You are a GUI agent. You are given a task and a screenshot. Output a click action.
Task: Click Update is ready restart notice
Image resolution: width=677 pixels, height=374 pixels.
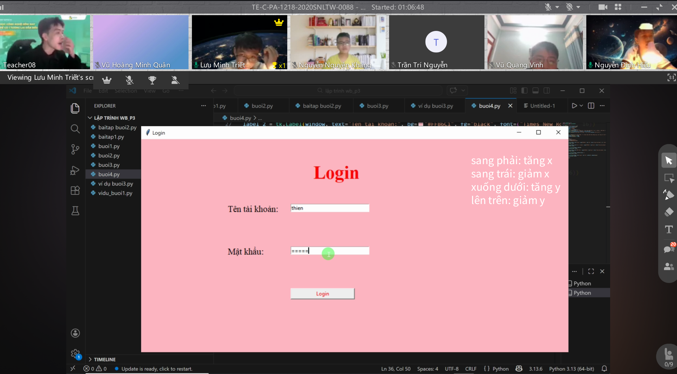click(x=157, y=369)
